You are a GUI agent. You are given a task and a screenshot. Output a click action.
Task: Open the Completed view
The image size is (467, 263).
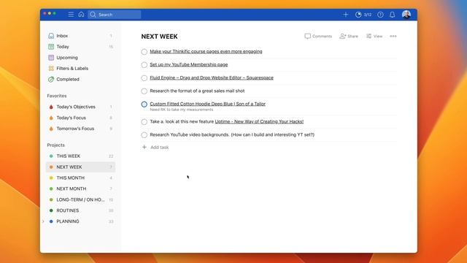(x=80, y=80)
